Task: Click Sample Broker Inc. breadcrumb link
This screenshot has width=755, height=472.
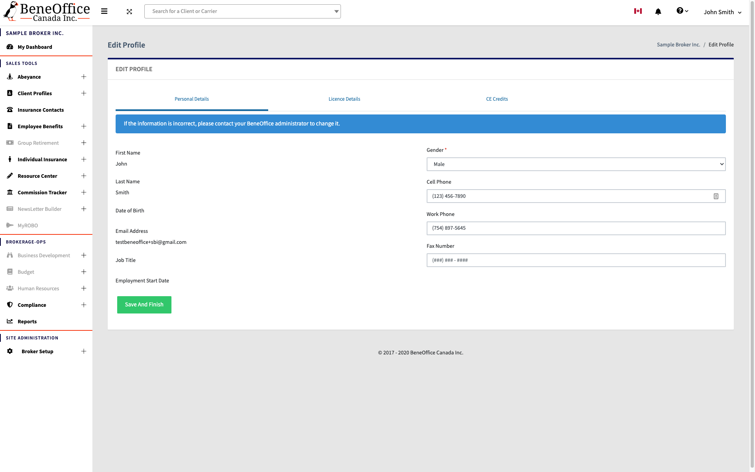Action: [x=678, y=45]
